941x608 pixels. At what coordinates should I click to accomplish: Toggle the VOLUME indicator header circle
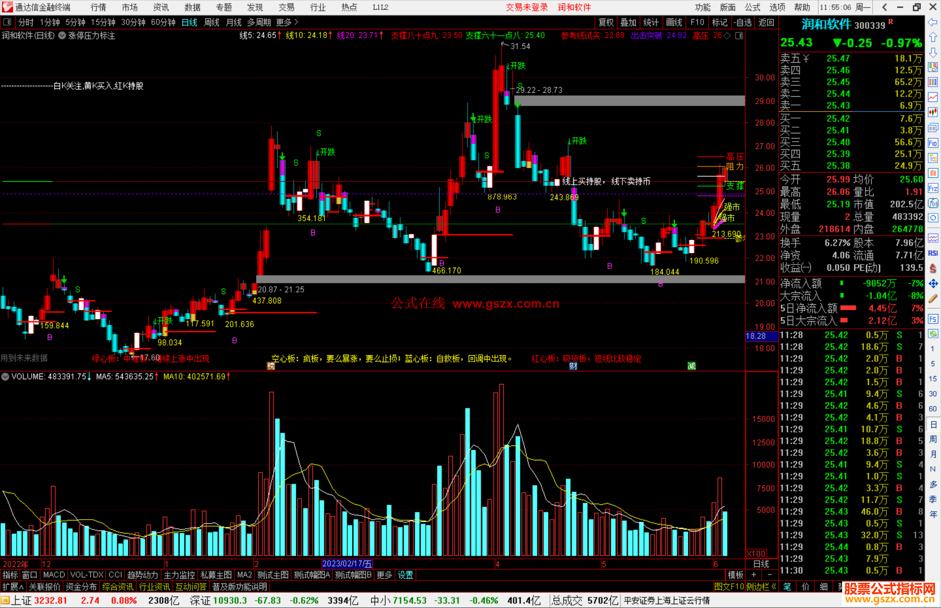[5, 377]
